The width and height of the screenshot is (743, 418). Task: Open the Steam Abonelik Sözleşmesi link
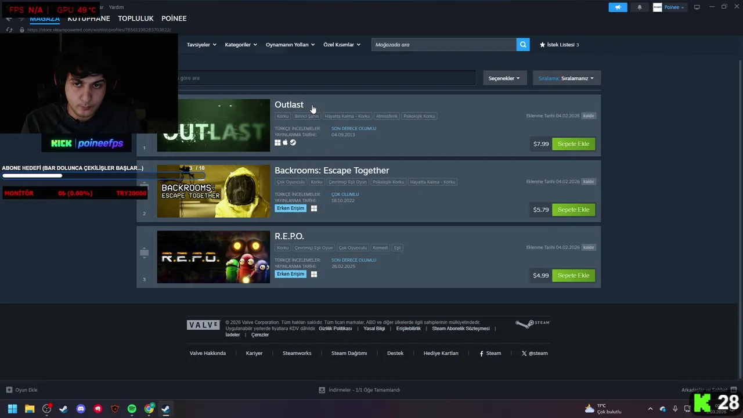(461, 329)
